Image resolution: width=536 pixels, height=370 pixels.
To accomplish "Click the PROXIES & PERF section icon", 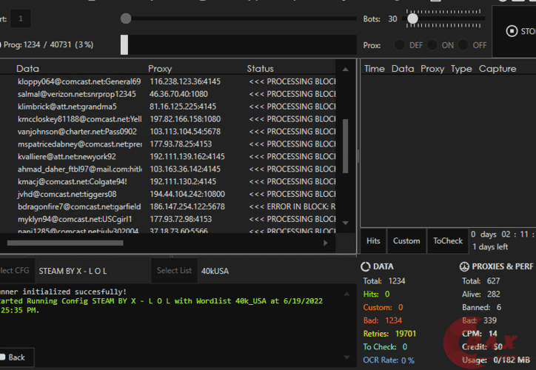I will point(465,266).
